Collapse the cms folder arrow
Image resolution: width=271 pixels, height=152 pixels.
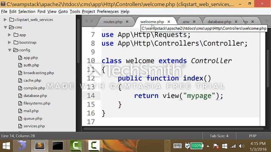pyautogui.click(x=6, y=27)
